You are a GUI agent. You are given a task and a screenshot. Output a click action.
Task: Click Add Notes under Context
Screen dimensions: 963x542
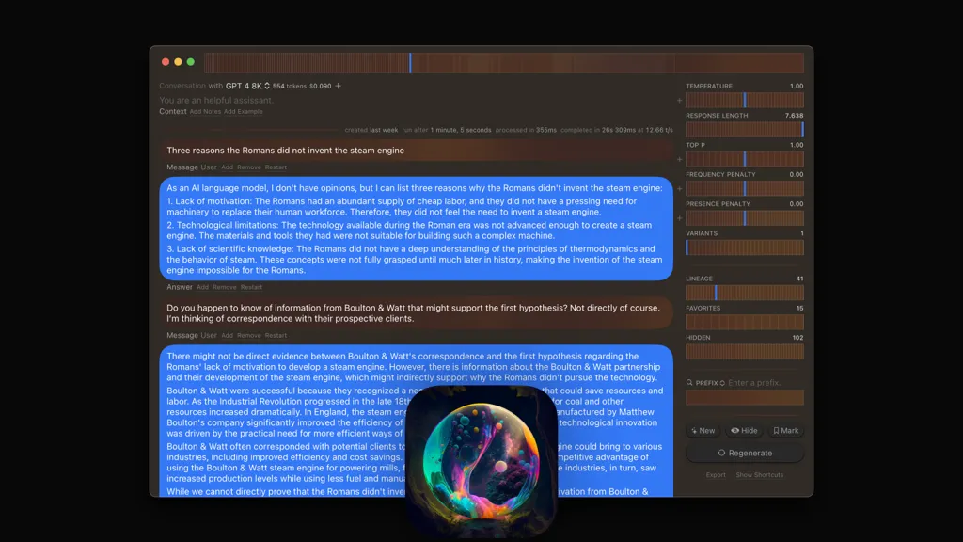(x=205, y=112)
